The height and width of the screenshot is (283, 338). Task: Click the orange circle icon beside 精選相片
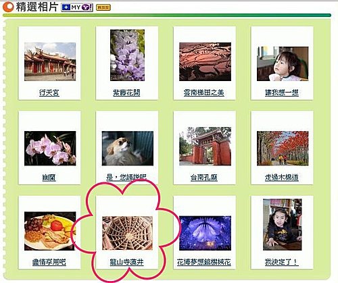point(8,7)
